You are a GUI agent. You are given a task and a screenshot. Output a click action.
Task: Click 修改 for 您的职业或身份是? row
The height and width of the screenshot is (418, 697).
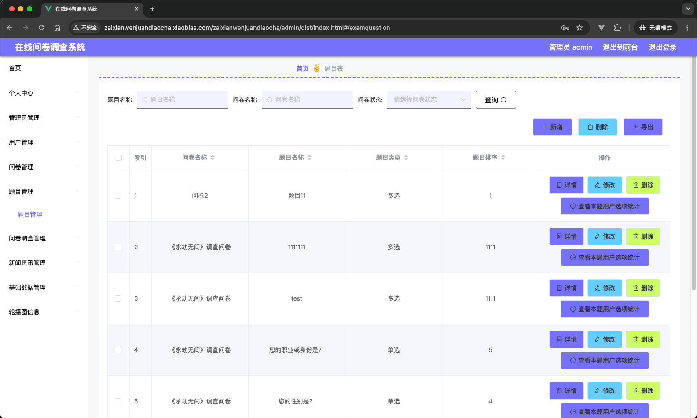point(605,339)
